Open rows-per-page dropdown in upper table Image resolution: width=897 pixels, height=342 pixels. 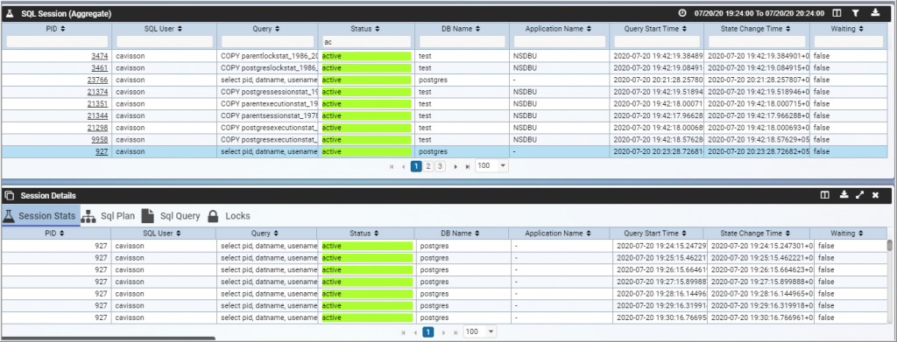(491, 165)
